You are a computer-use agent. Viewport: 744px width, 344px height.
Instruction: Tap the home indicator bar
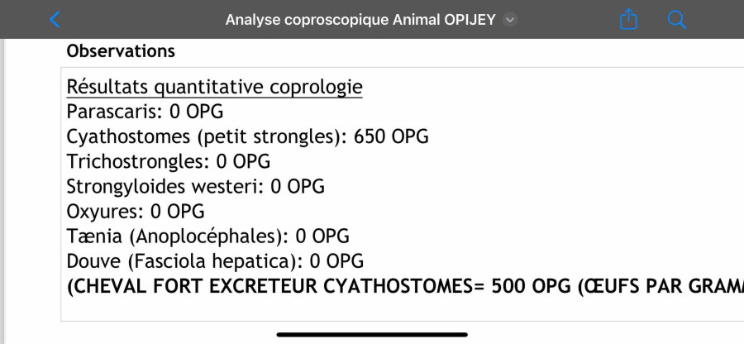pos(372,335)
